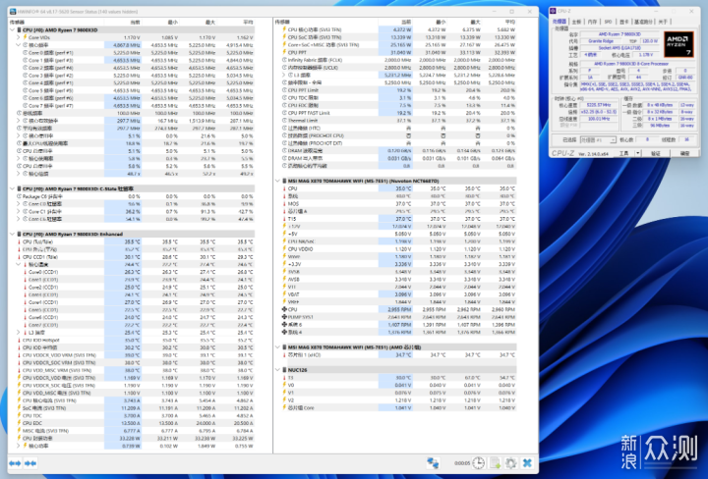Collapse the MSI X870 AMD chipset group
The image size is (708, 479).
click(277, 346)
